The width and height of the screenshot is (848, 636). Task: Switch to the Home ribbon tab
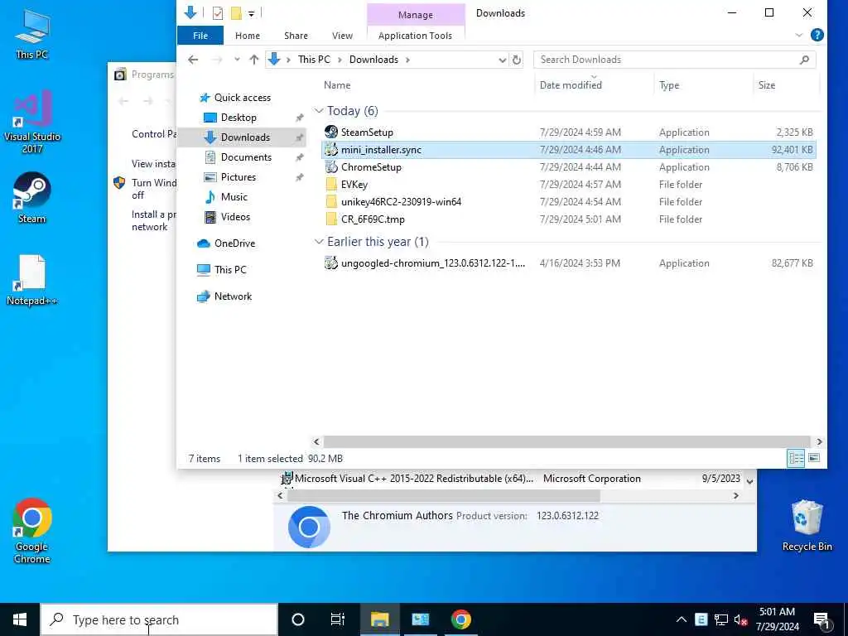pos(247,36)
